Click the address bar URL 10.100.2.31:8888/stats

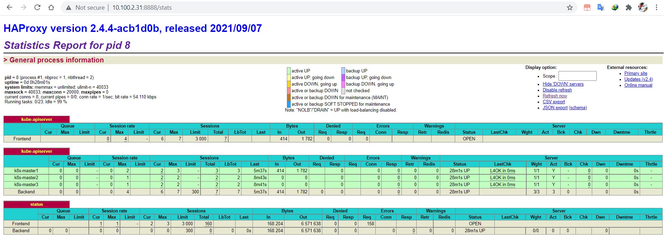click(142, 8)
